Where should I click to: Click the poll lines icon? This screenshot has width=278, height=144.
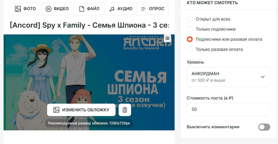pos(143,9)
